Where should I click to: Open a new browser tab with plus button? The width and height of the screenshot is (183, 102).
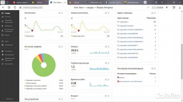pyautogui.click(x=145, y=2)
